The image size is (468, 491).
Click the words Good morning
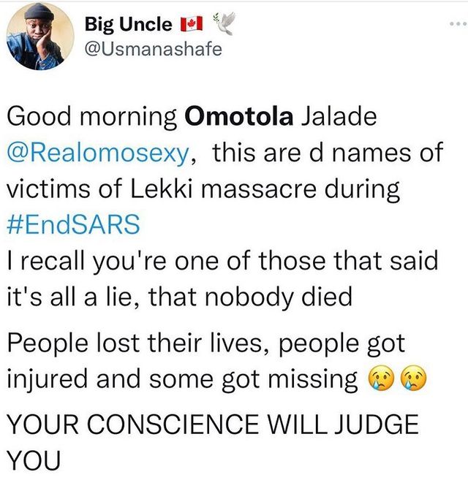(x=92, y=117)
